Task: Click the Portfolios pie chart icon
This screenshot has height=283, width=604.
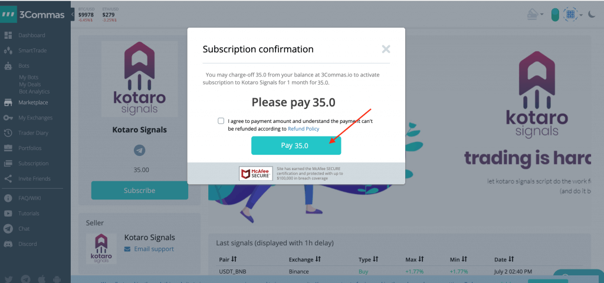Action: (8, 148)
